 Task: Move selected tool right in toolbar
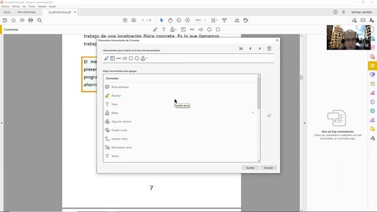[x=260, y=48]
